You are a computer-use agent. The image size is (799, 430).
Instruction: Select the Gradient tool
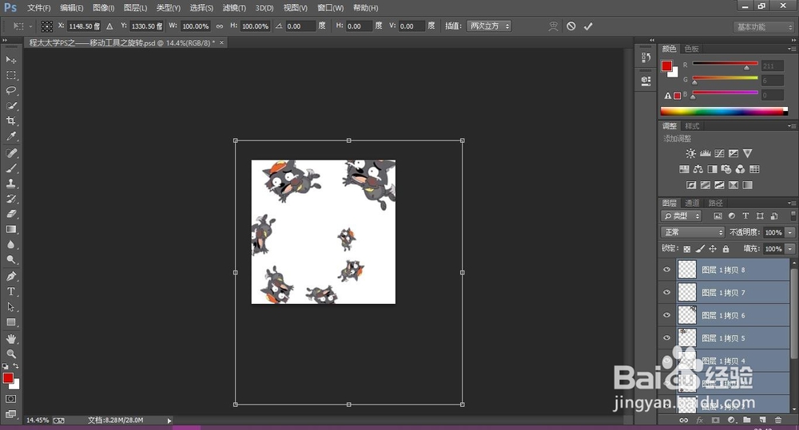click(10, 229)
